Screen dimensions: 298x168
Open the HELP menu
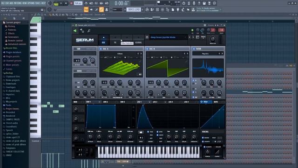[43, 3]
